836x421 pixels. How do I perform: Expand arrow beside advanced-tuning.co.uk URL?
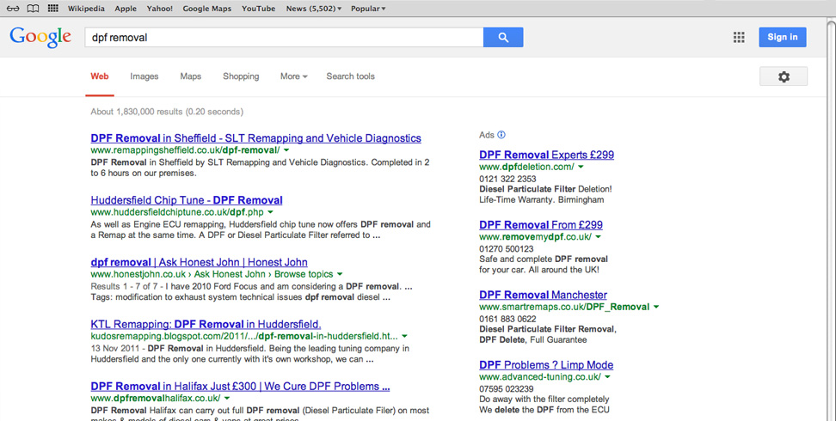[x=607, y=377]
